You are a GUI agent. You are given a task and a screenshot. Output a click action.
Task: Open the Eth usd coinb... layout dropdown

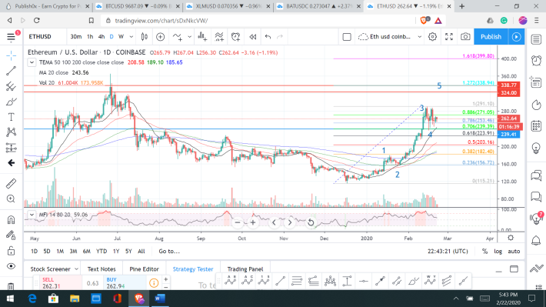click(x=391, y=37)
